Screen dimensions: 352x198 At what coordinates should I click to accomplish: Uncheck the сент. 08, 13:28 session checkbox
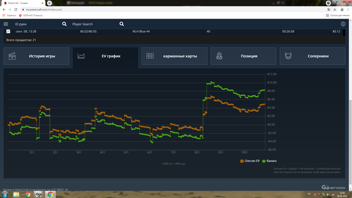pyautogui.click(x=9, y=31)
